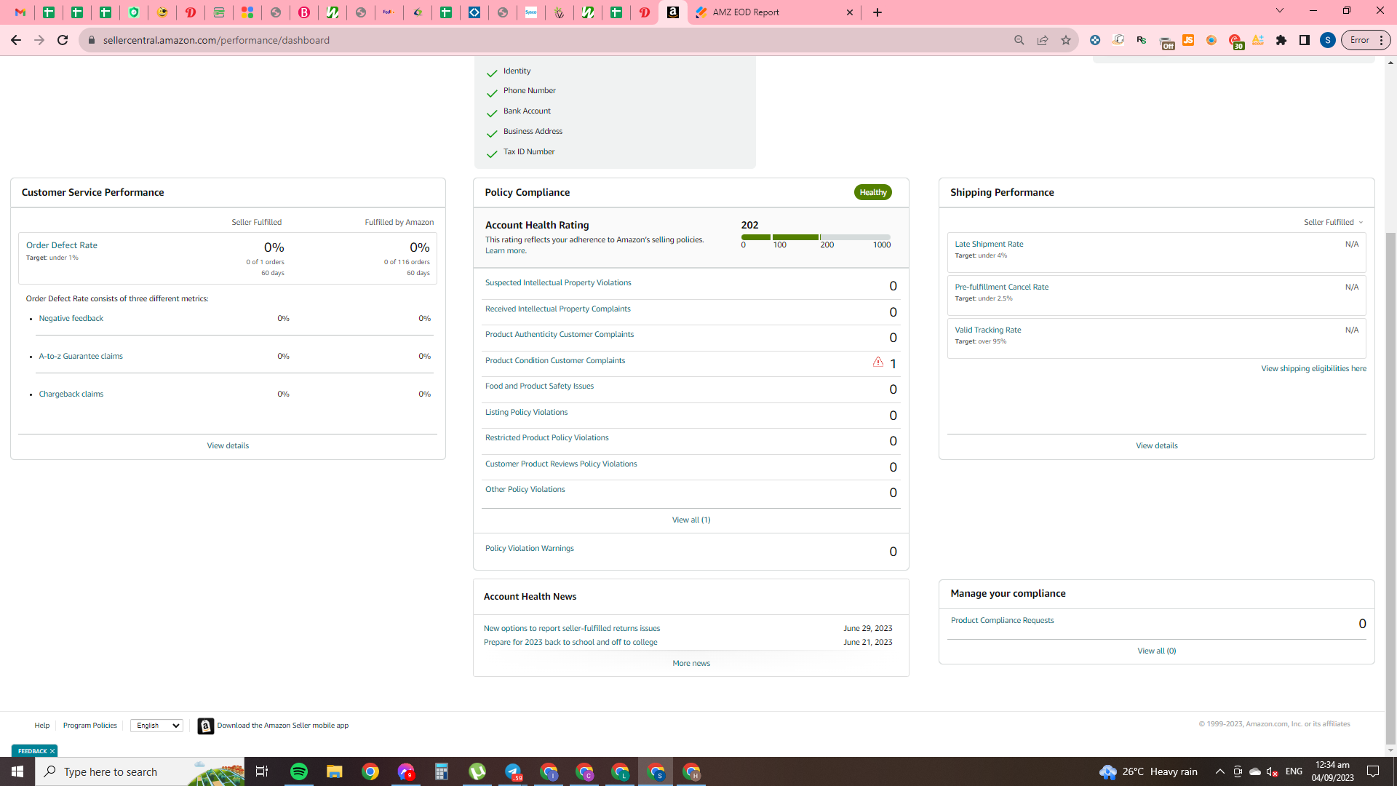
Task: Read news on seller-fulfilled returns issues
Action: 572,629
